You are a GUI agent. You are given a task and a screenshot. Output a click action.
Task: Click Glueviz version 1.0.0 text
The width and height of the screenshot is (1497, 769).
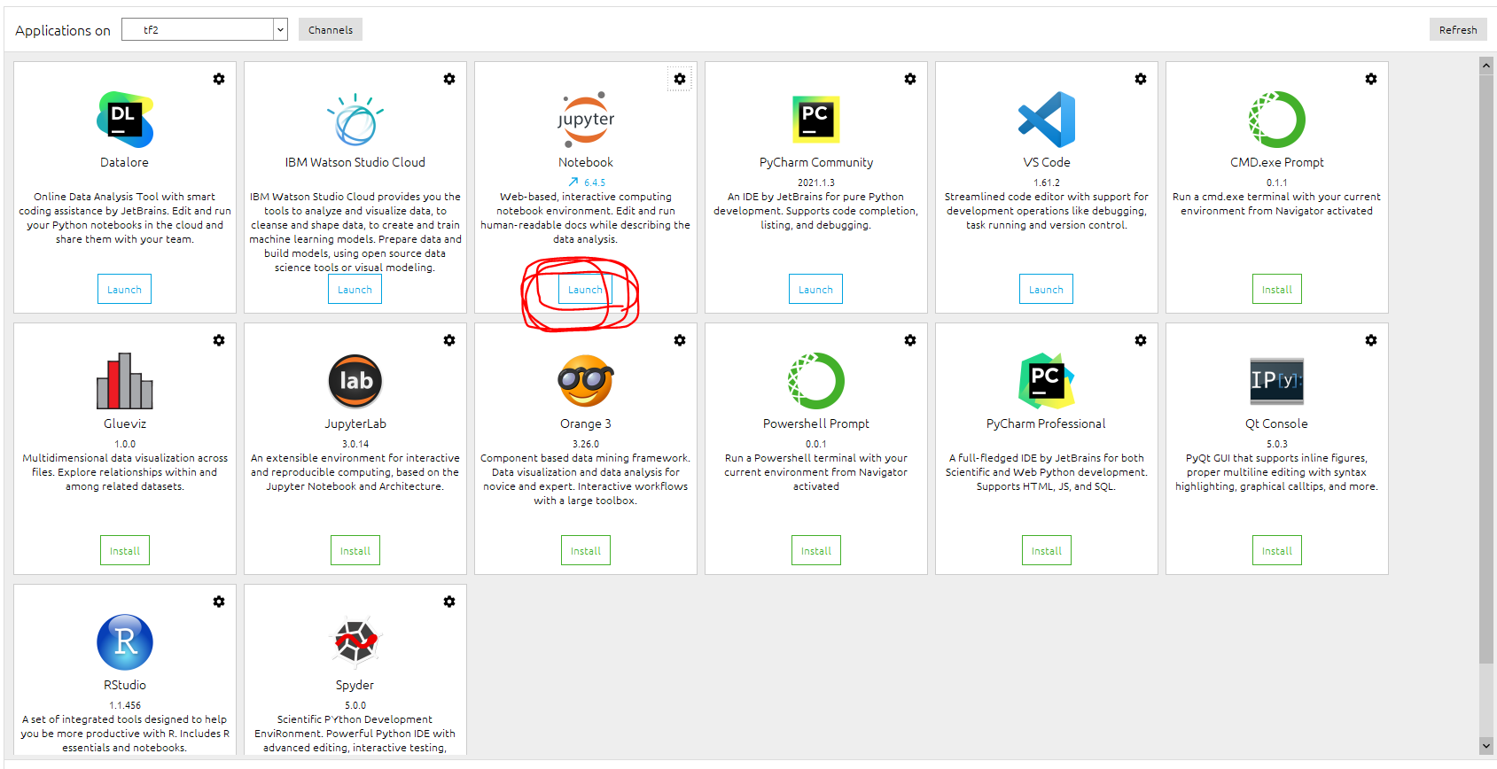125,444
